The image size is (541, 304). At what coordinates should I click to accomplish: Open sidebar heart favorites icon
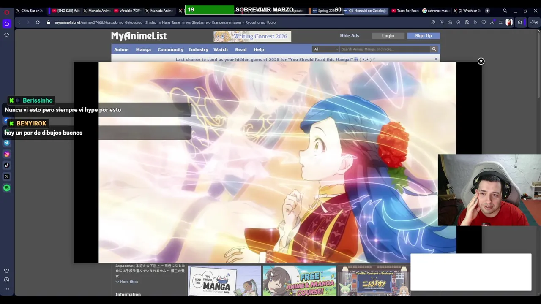(x=7, y=271)
